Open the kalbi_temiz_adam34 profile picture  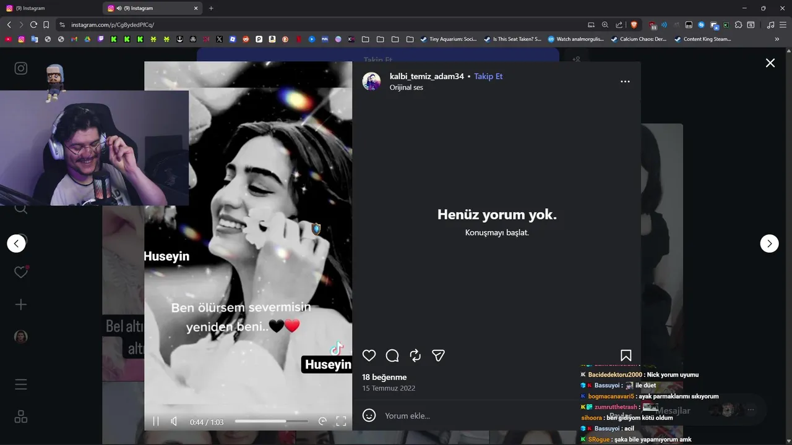[371, 82]
